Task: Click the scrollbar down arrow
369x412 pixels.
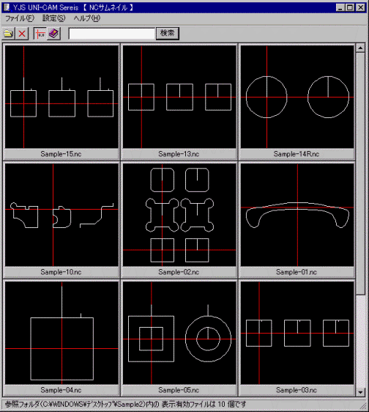Action: (360, 392)
